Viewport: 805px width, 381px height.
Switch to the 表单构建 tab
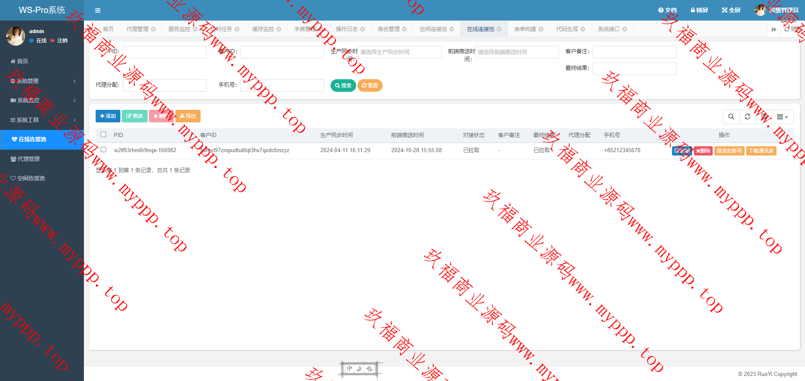point(525,29)
